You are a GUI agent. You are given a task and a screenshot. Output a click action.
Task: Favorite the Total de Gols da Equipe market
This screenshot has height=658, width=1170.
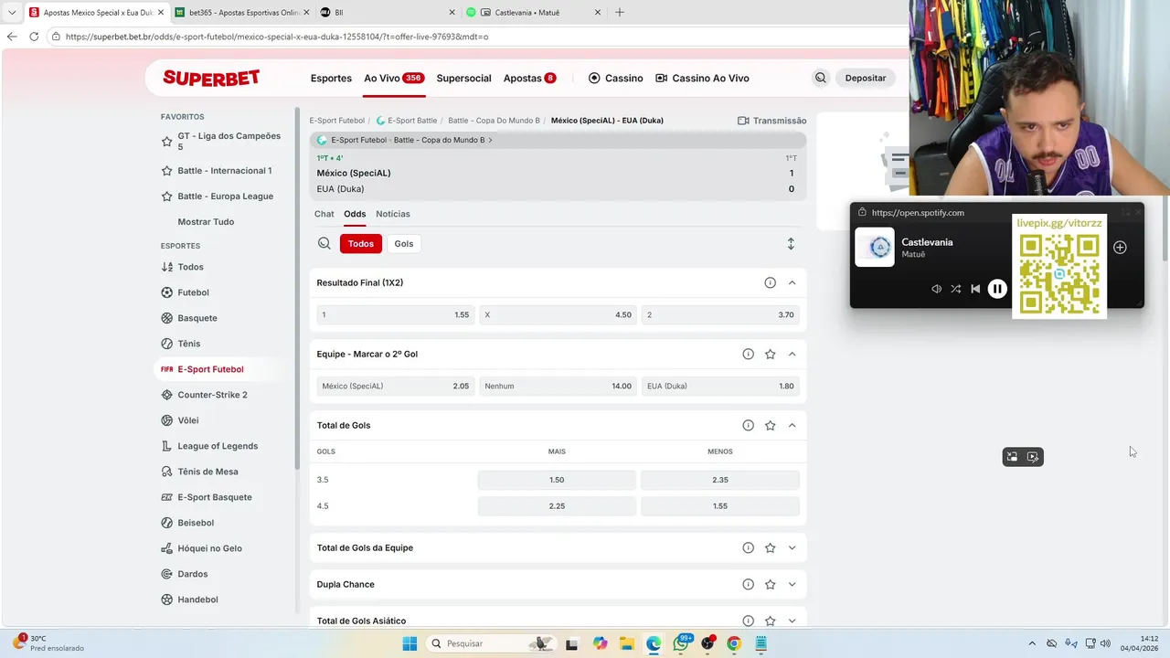770,547
